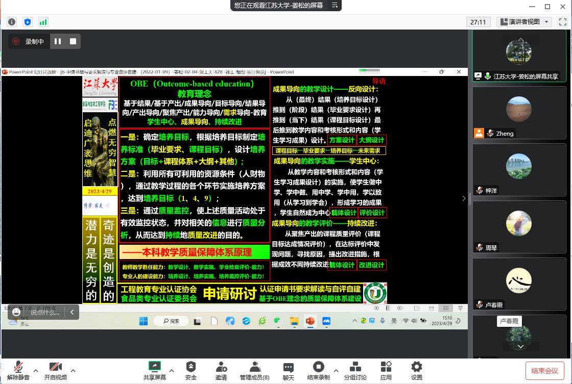Open 设置 settings gear

[x=417, y=371]
